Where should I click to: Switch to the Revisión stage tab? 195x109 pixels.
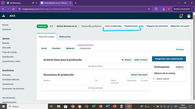pyautogui.click(x=56, y=48)
